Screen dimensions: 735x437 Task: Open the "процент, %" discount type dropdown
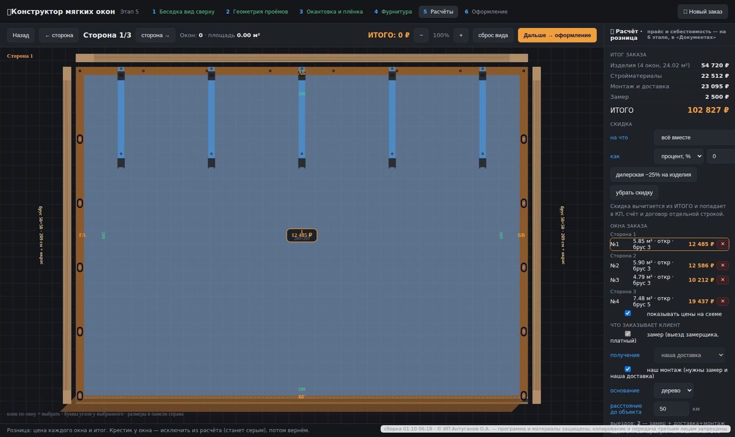click(678, 156)
